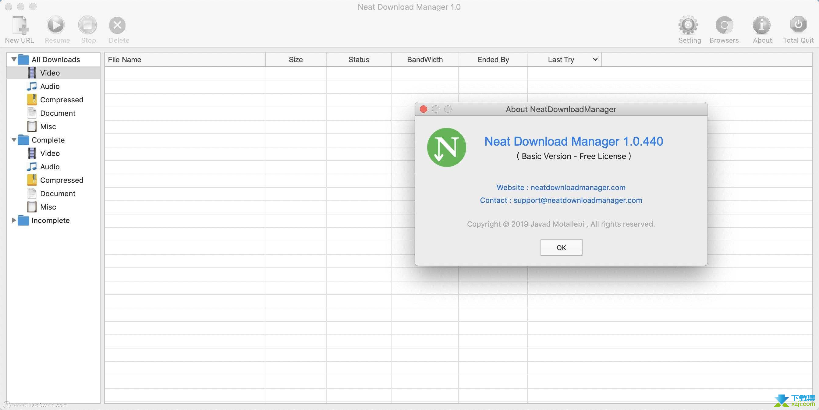Image resolution: width=819 pixels, height=410 pixels.
Task: Click the green N logo in About dialog
Action: pyautogui.click(x=446, y=147)
